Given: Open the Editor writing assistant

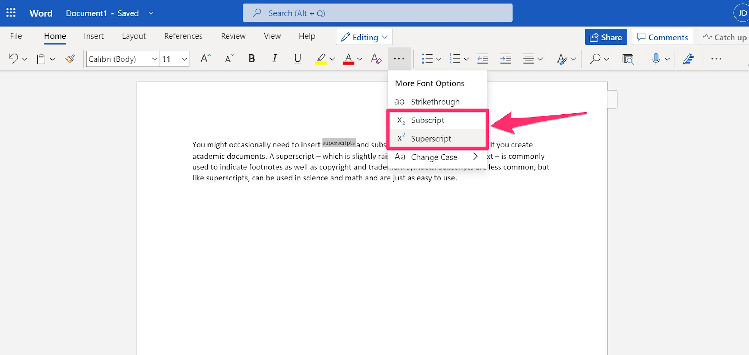Looking at the screenshot, I should pos(688,59).
